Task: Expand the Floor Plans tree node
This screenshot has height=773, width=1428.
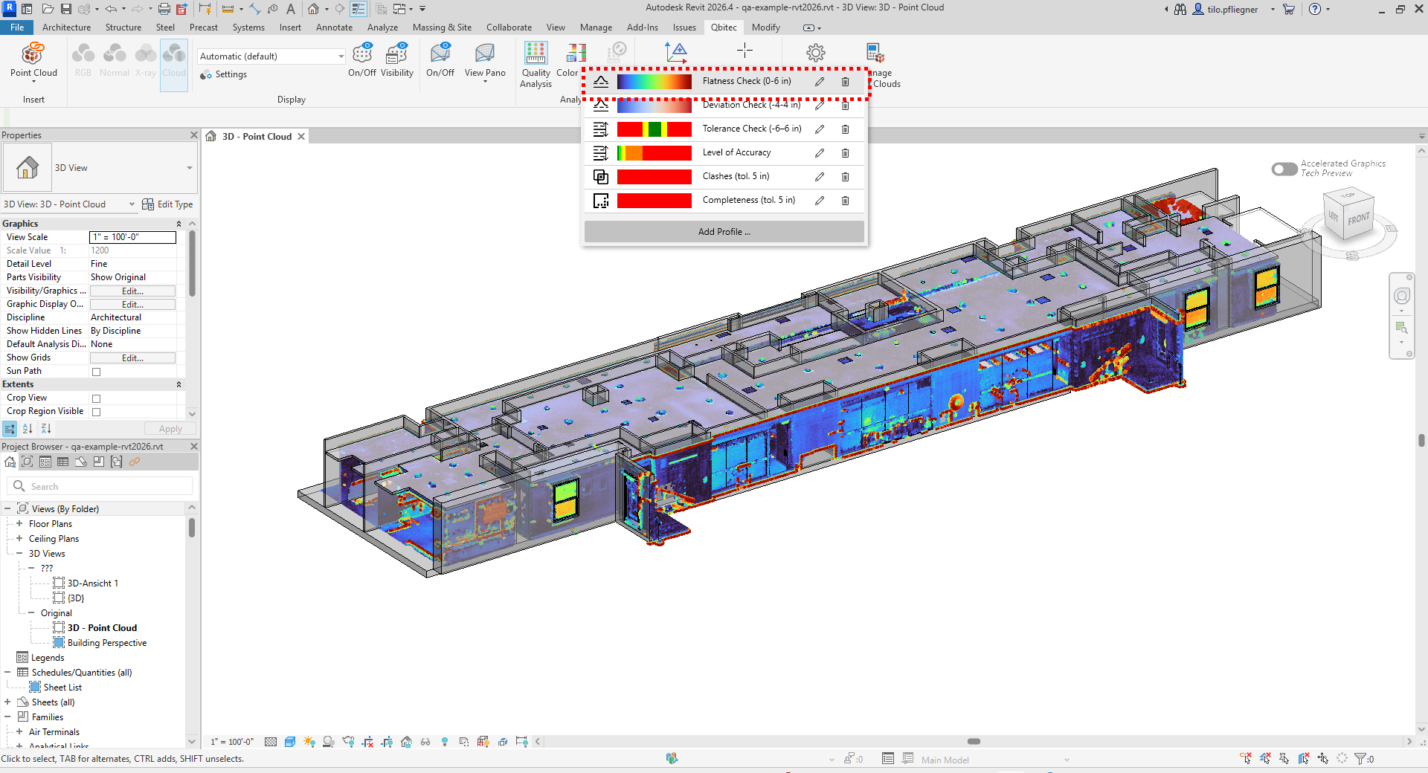Action: (19, 524)
